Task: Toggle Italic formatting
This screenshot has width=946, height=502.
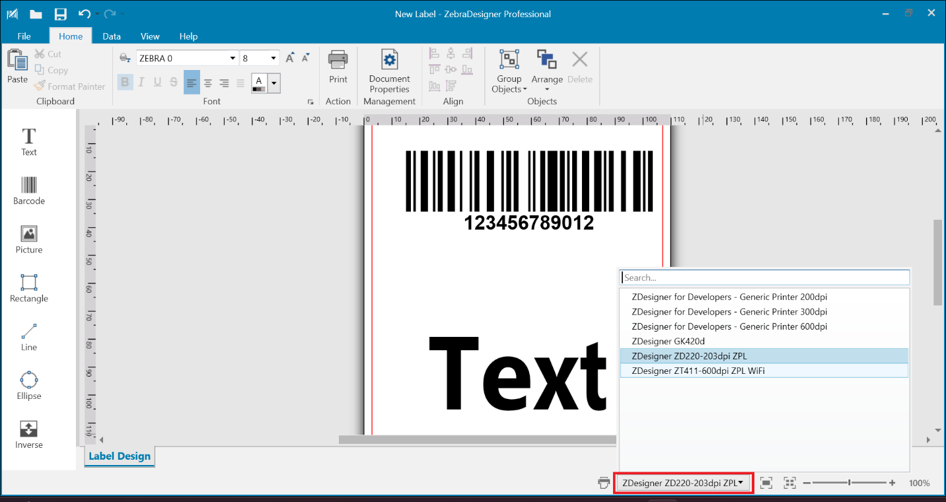Action: click(141, 83)
